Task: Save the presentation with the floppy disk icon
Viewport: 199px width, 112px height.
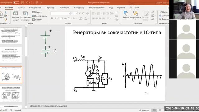Action: click(x=22, y=2)
